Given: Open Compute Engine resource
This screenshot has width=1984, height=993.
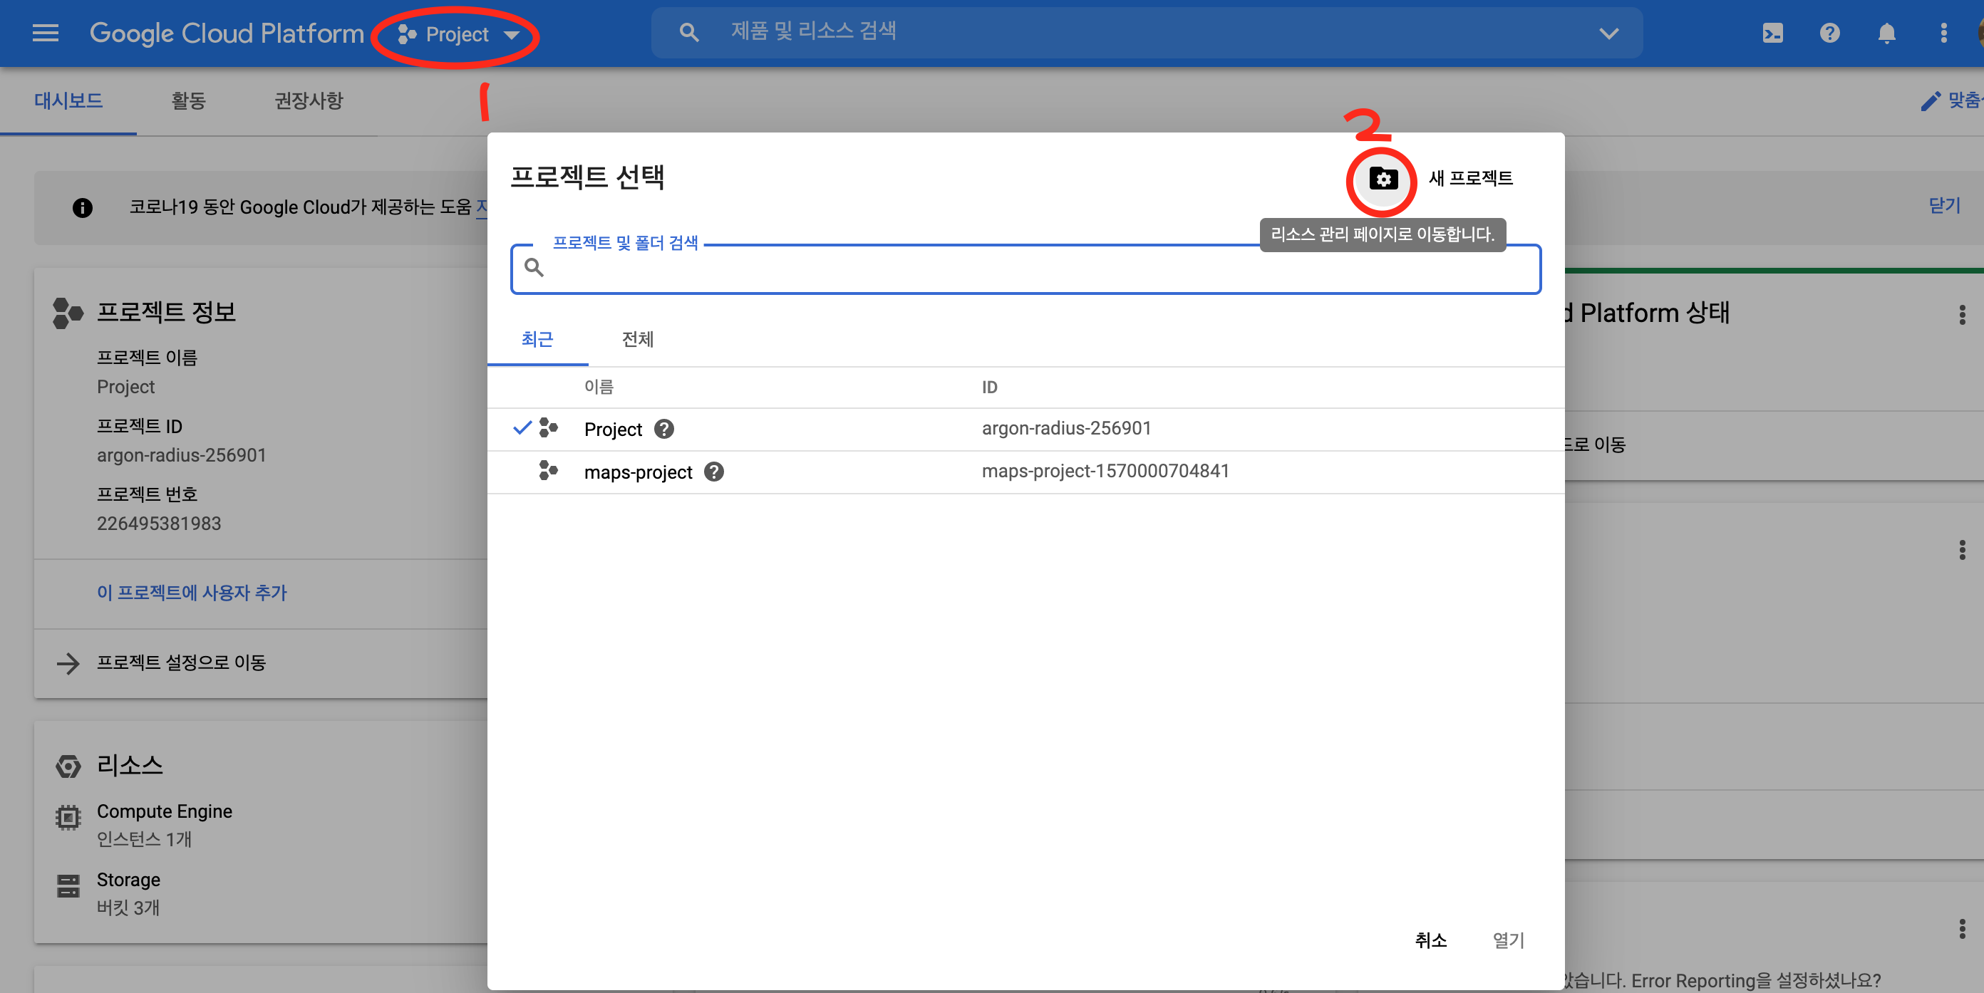Looking at the screenshot, I should click(x=164, y=811).
